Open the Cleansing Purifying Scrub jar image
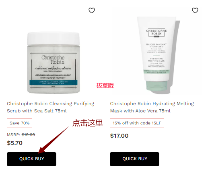This screenshot has width=210, height=171. point(54,63)
